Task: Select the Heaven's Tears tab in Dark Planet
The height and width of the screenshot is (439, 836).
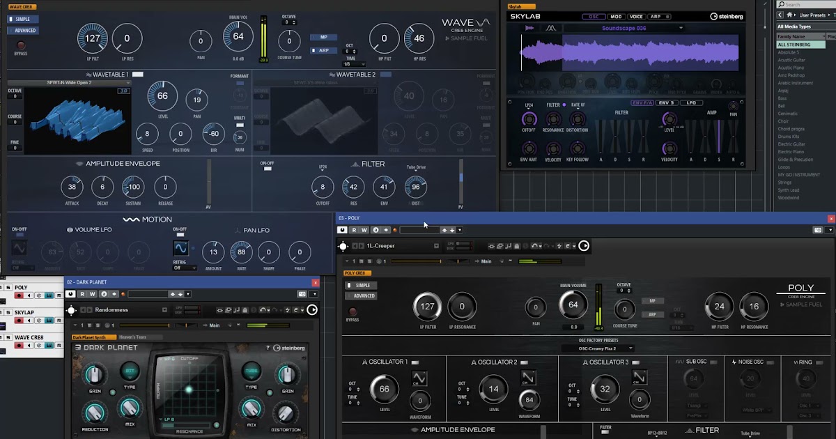Action: coord(139,337)
